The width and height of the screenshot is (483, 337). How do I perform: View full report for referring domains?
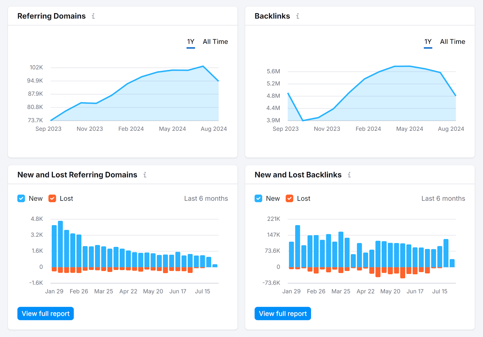(x=45, y=313)
